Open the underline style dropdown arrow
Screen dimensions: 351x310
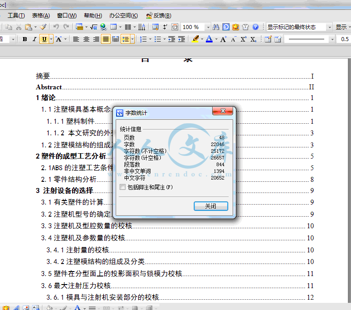51,39
